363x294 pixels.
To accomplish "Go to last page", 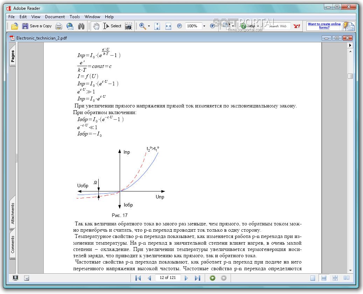I will tap(197, 278).
